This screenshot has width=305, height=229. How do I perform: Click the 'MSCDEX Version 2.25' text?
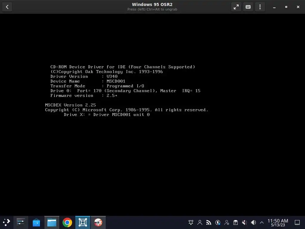(x=70, y=105)
